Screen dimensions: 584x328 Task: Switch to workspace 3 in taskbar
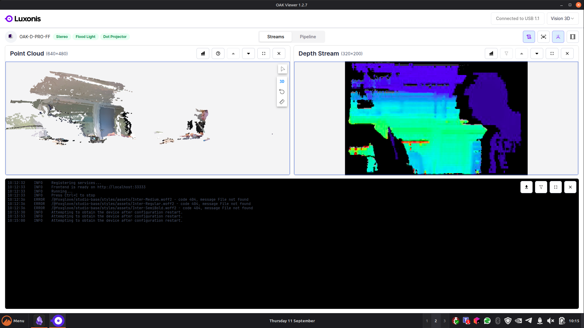click(x=444, y=321)
